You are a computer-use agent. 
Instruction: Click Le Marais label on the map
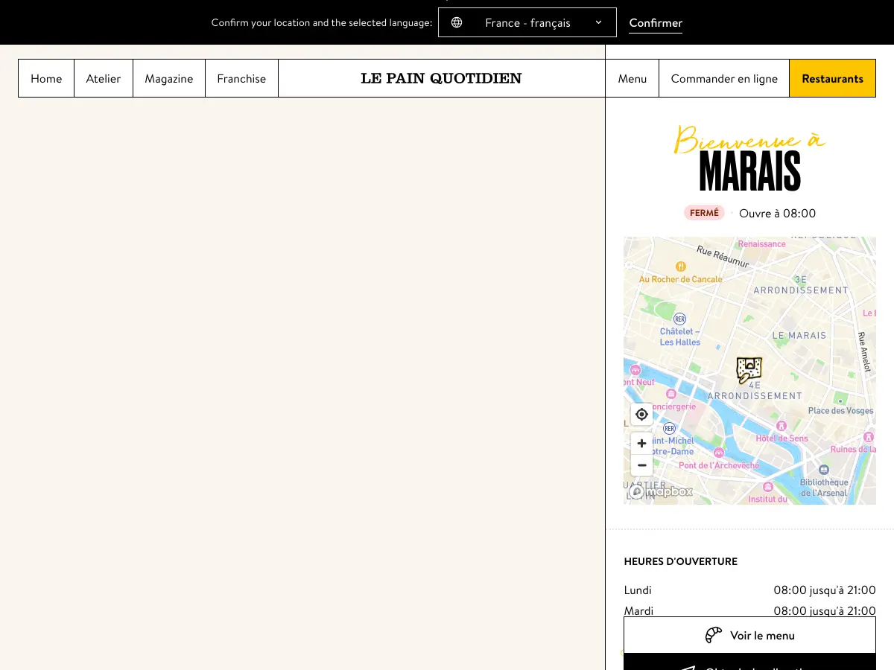coord(799,336)
